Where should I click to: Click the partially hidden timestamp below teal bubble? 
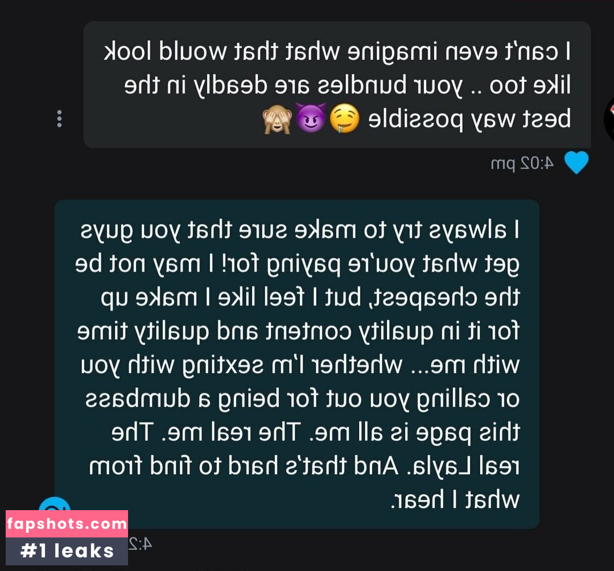coord(140,544)
